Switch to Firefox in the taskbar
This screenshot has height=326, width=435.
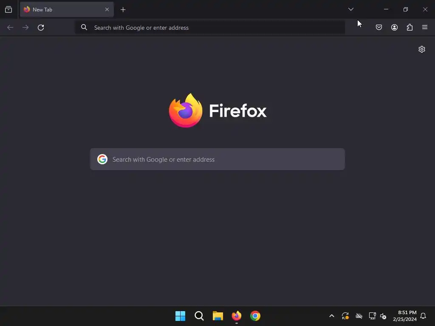[x=237, y=316]
